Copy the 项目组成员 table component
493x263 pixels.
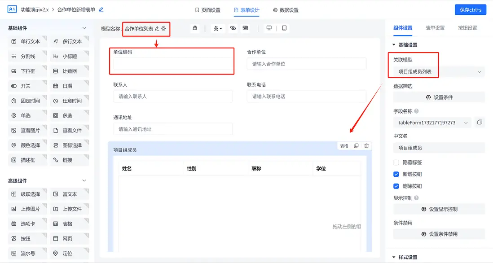tap(356, 146)
